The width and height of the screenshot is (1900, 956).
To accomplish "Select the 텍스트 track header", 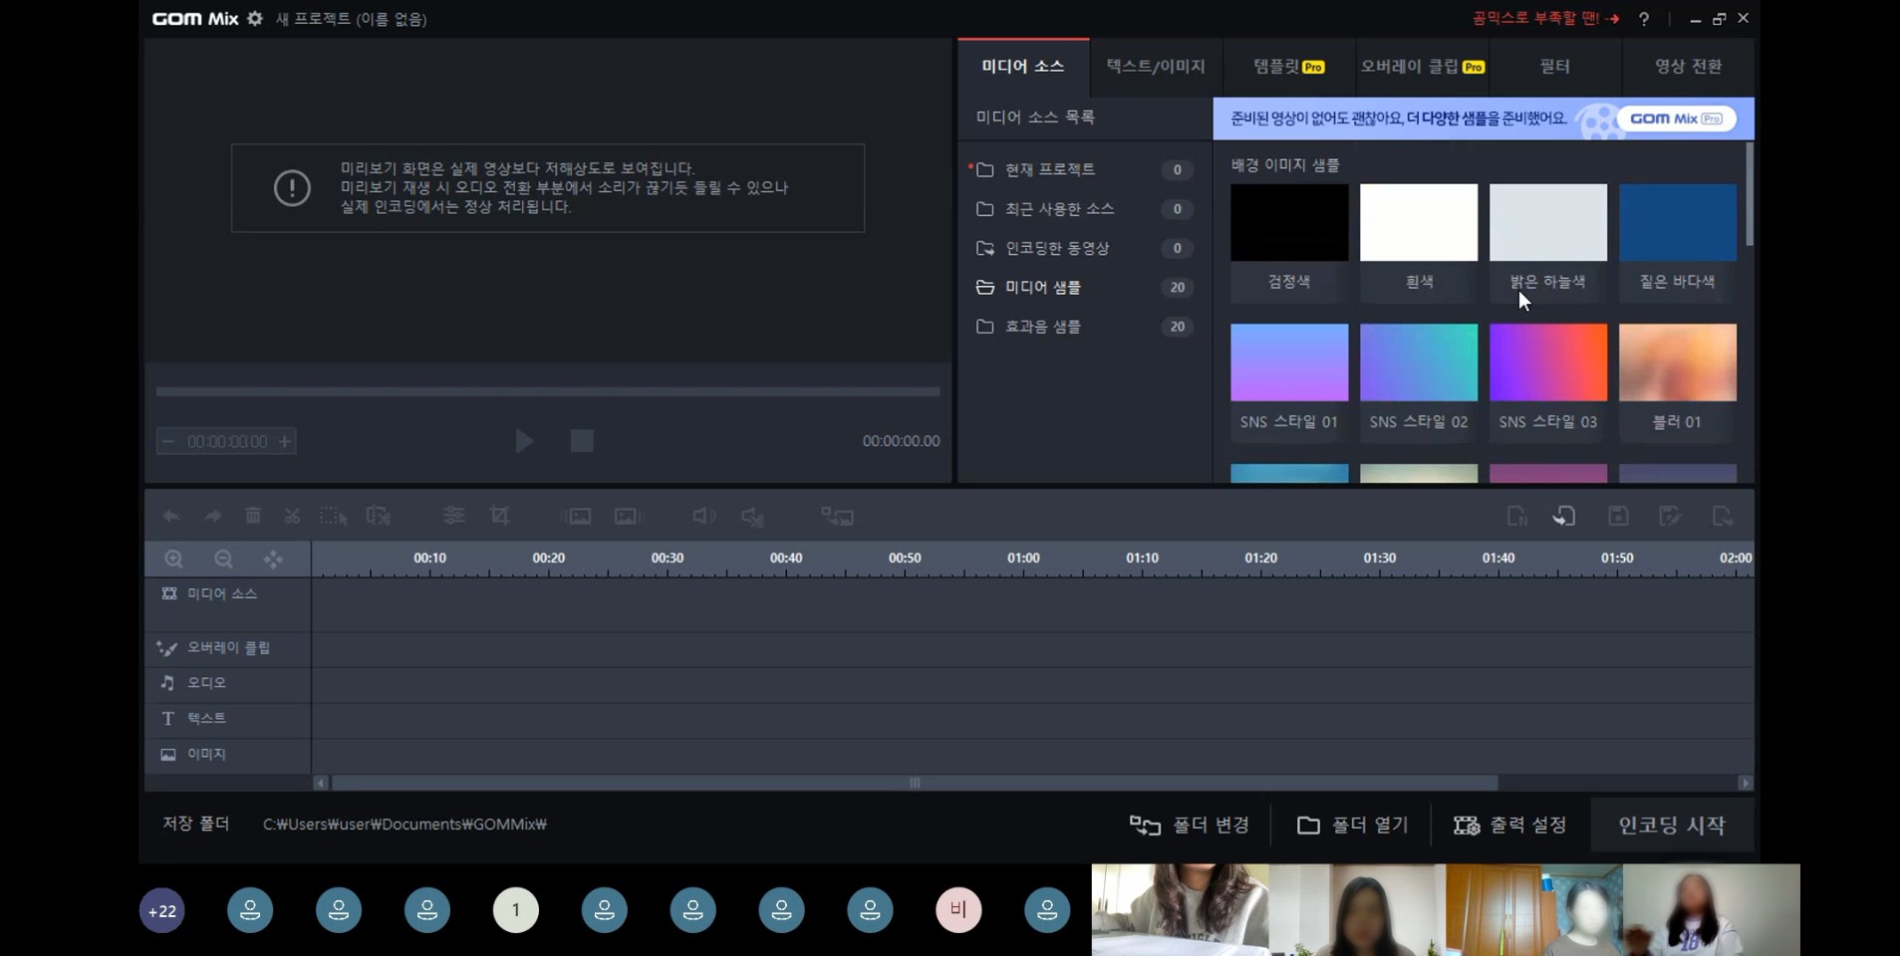I will [x=228, y=718].
